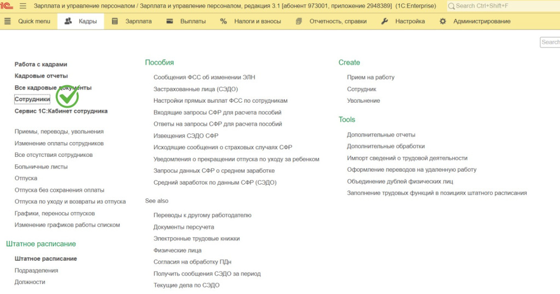
Task: Open the bold Штатное расписание link
Action: tap(46, 258)
